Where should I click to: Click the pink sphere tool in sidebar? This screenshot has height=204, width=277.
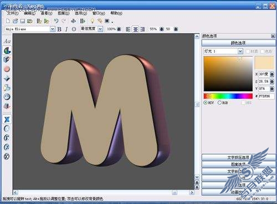7,69
